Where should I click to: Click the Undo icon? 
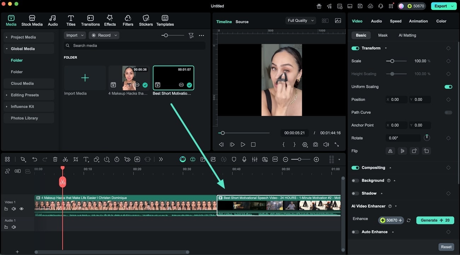pyautogui.click(x=34, y=159)
